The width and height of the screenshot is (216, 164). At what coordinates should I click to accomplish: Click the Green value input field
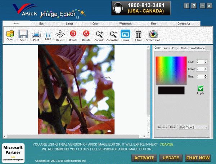[200, 69]
